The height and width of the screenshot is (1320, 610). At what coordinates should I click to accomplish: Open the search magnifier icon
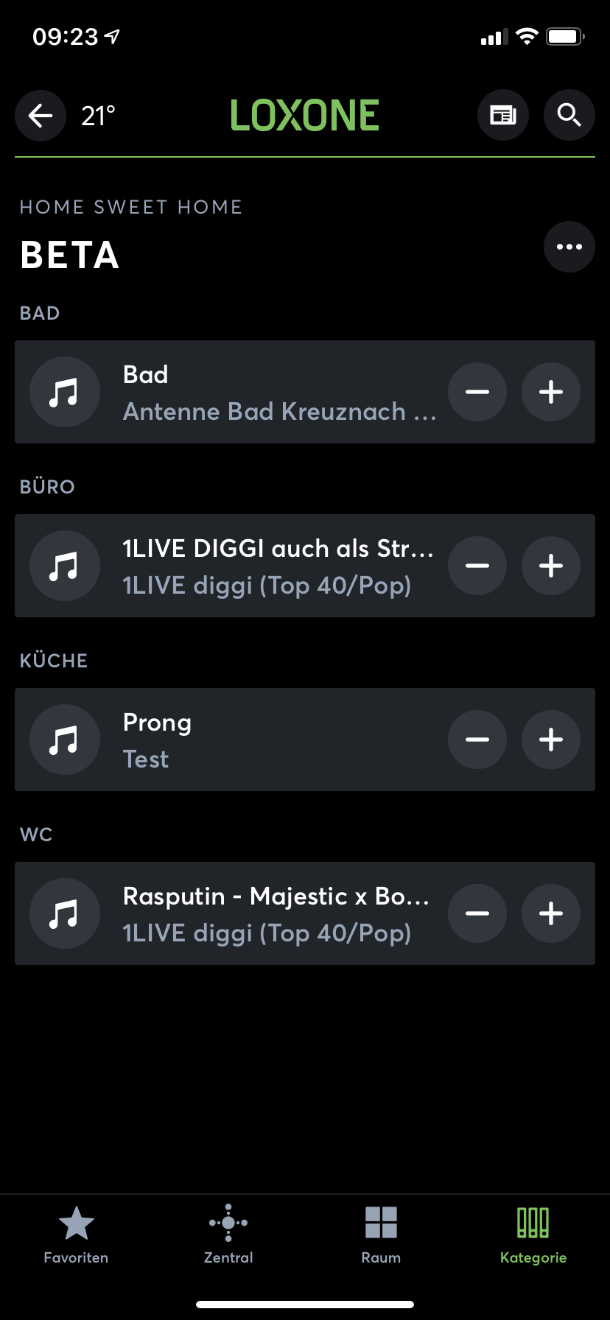coord(569,116)
